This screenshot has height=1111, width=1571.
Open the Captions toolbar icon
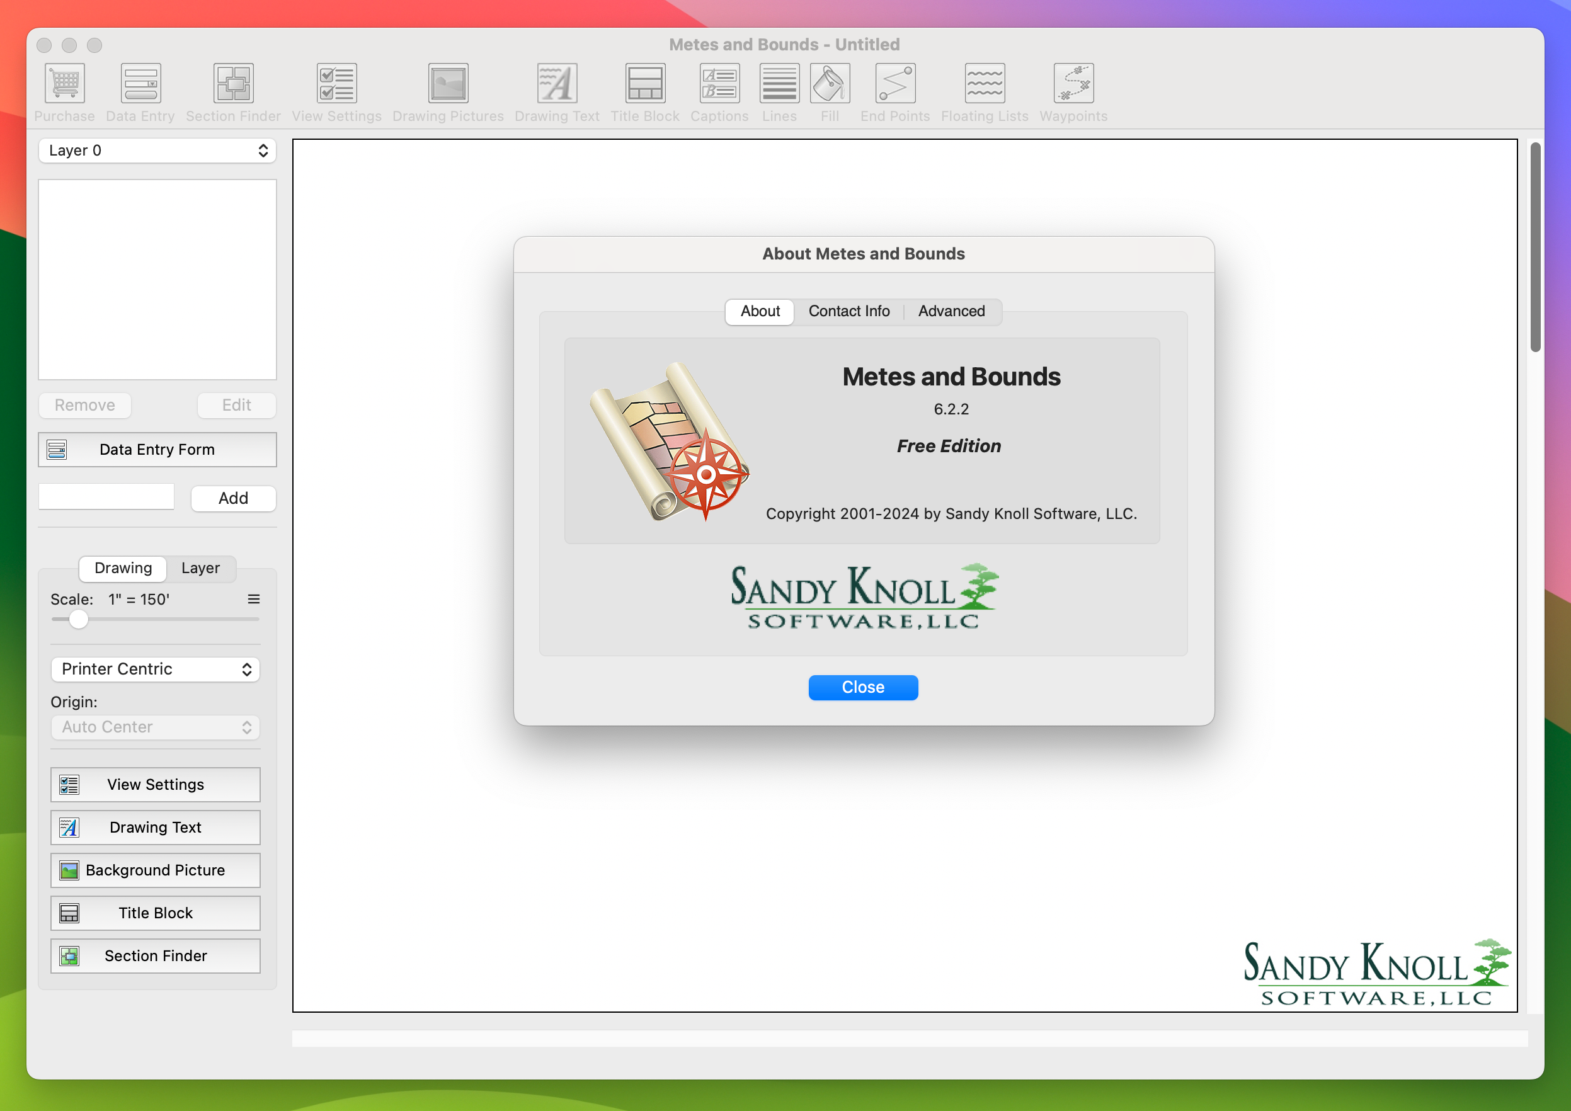click(x=719, y=84)
